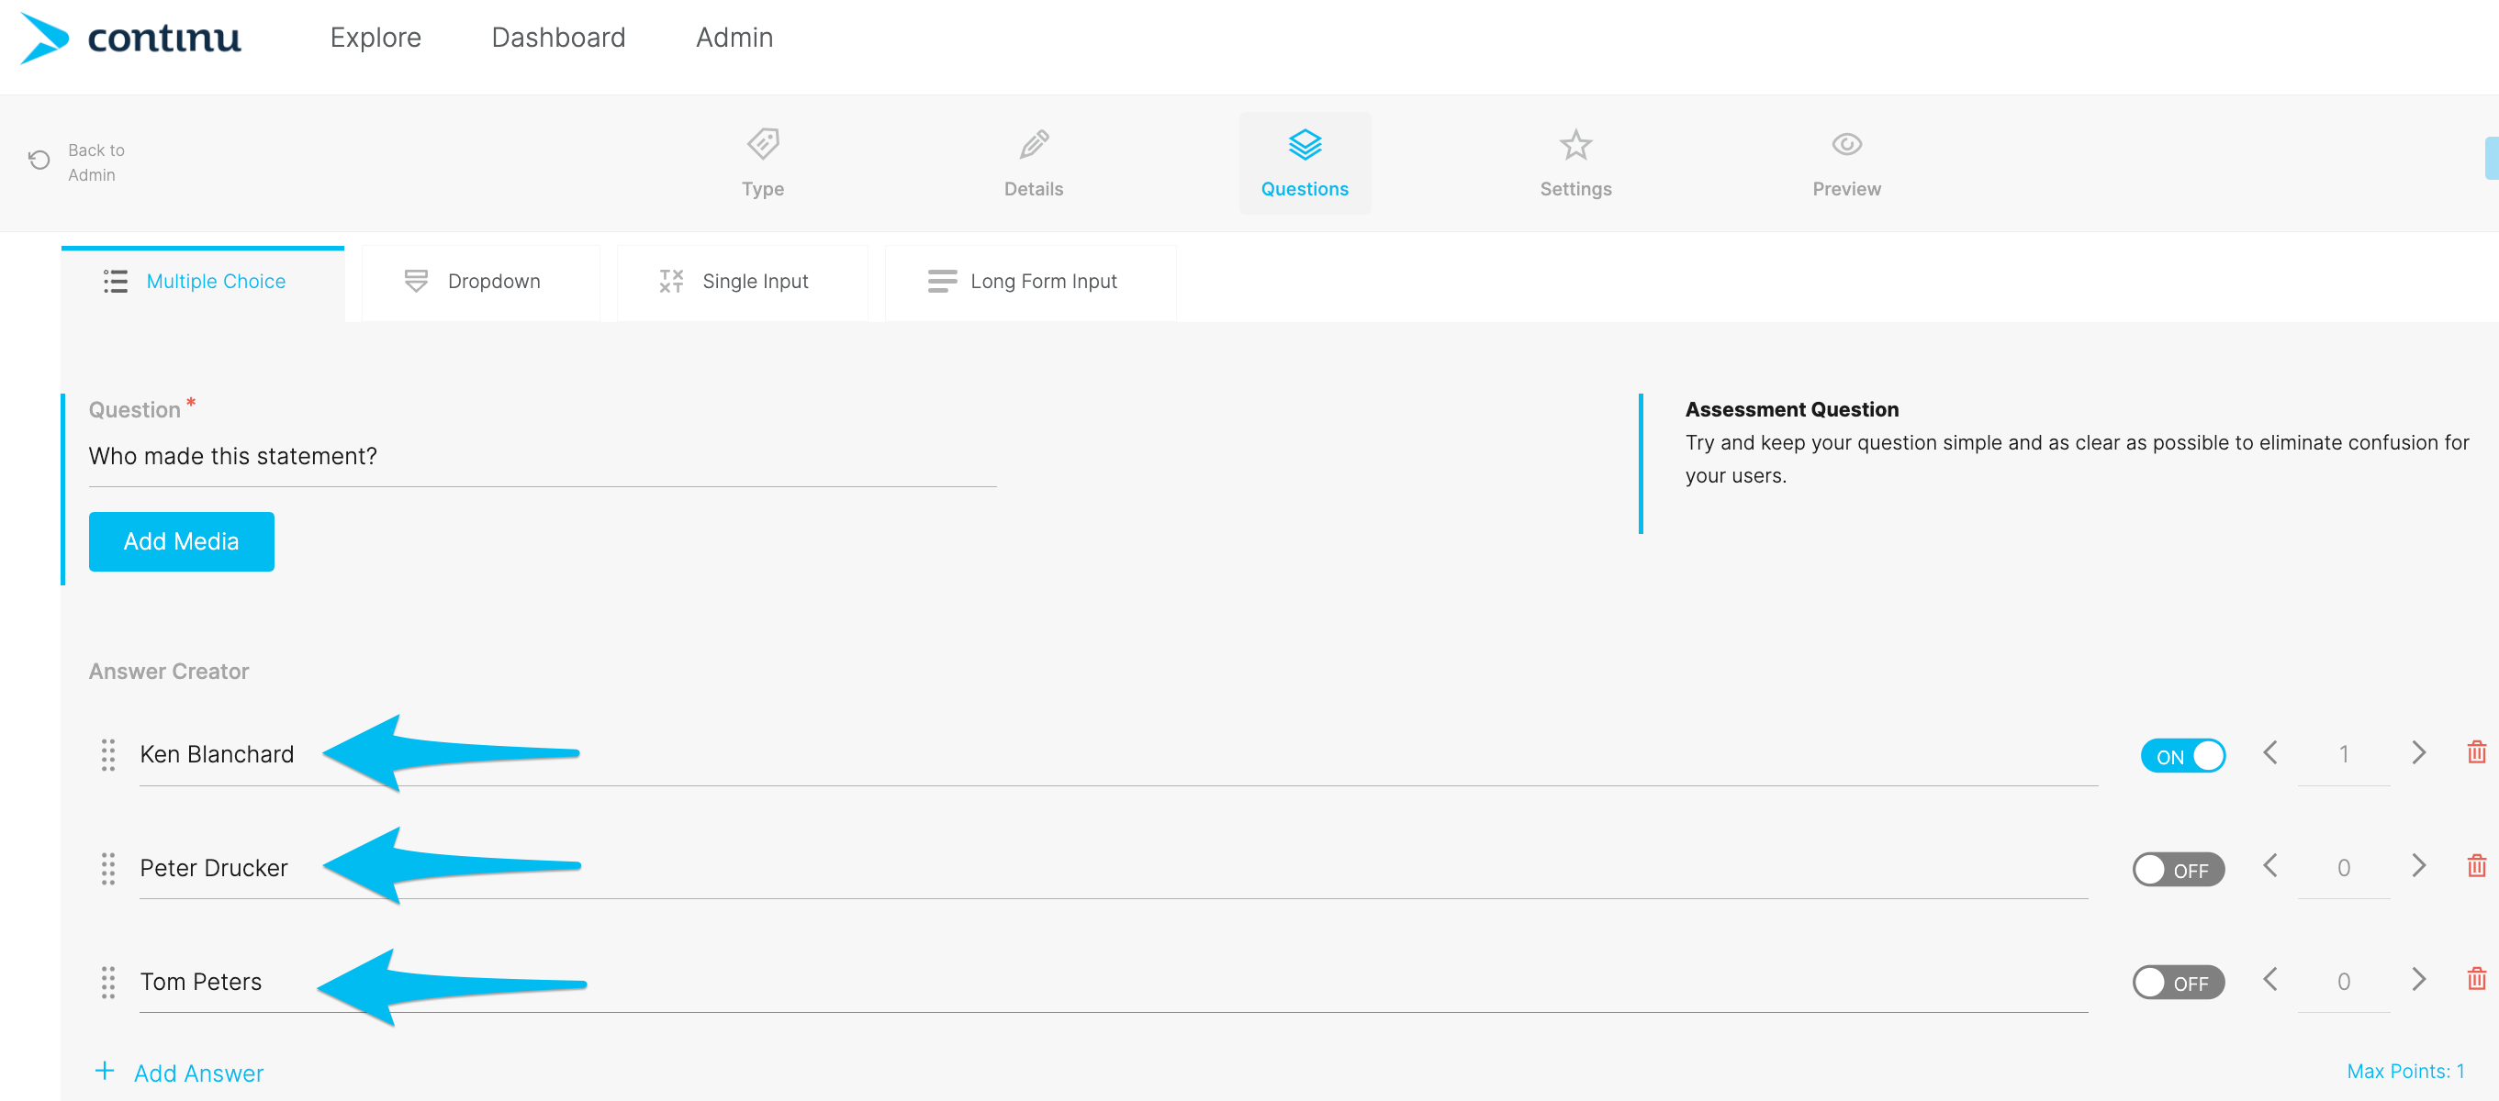2499x1101 pixels.
Task: Go to the Type step
Action: pyautogui.click(x=763, y=162)
